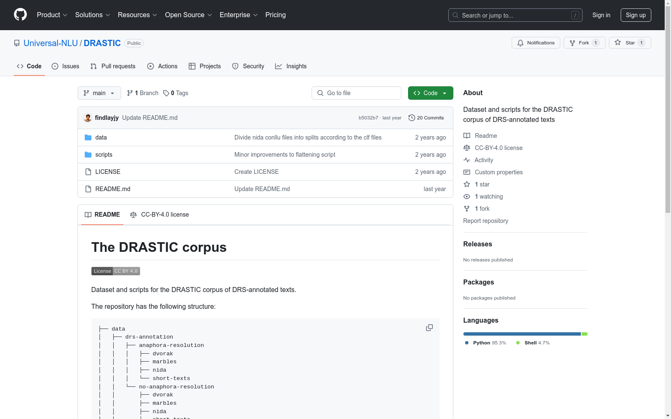The image size is (671, 419).
Task: Go to Pricing page
Action: (276, 15)
